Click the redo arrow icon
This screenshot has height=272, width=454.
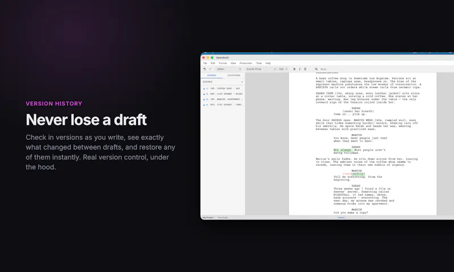(210, 69)
